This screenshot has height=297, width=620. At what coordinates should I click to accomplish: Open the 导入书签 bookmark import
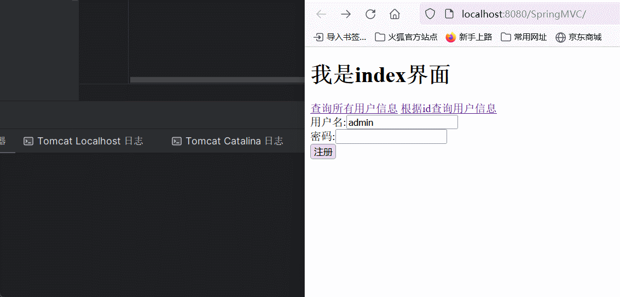[340, 37]
